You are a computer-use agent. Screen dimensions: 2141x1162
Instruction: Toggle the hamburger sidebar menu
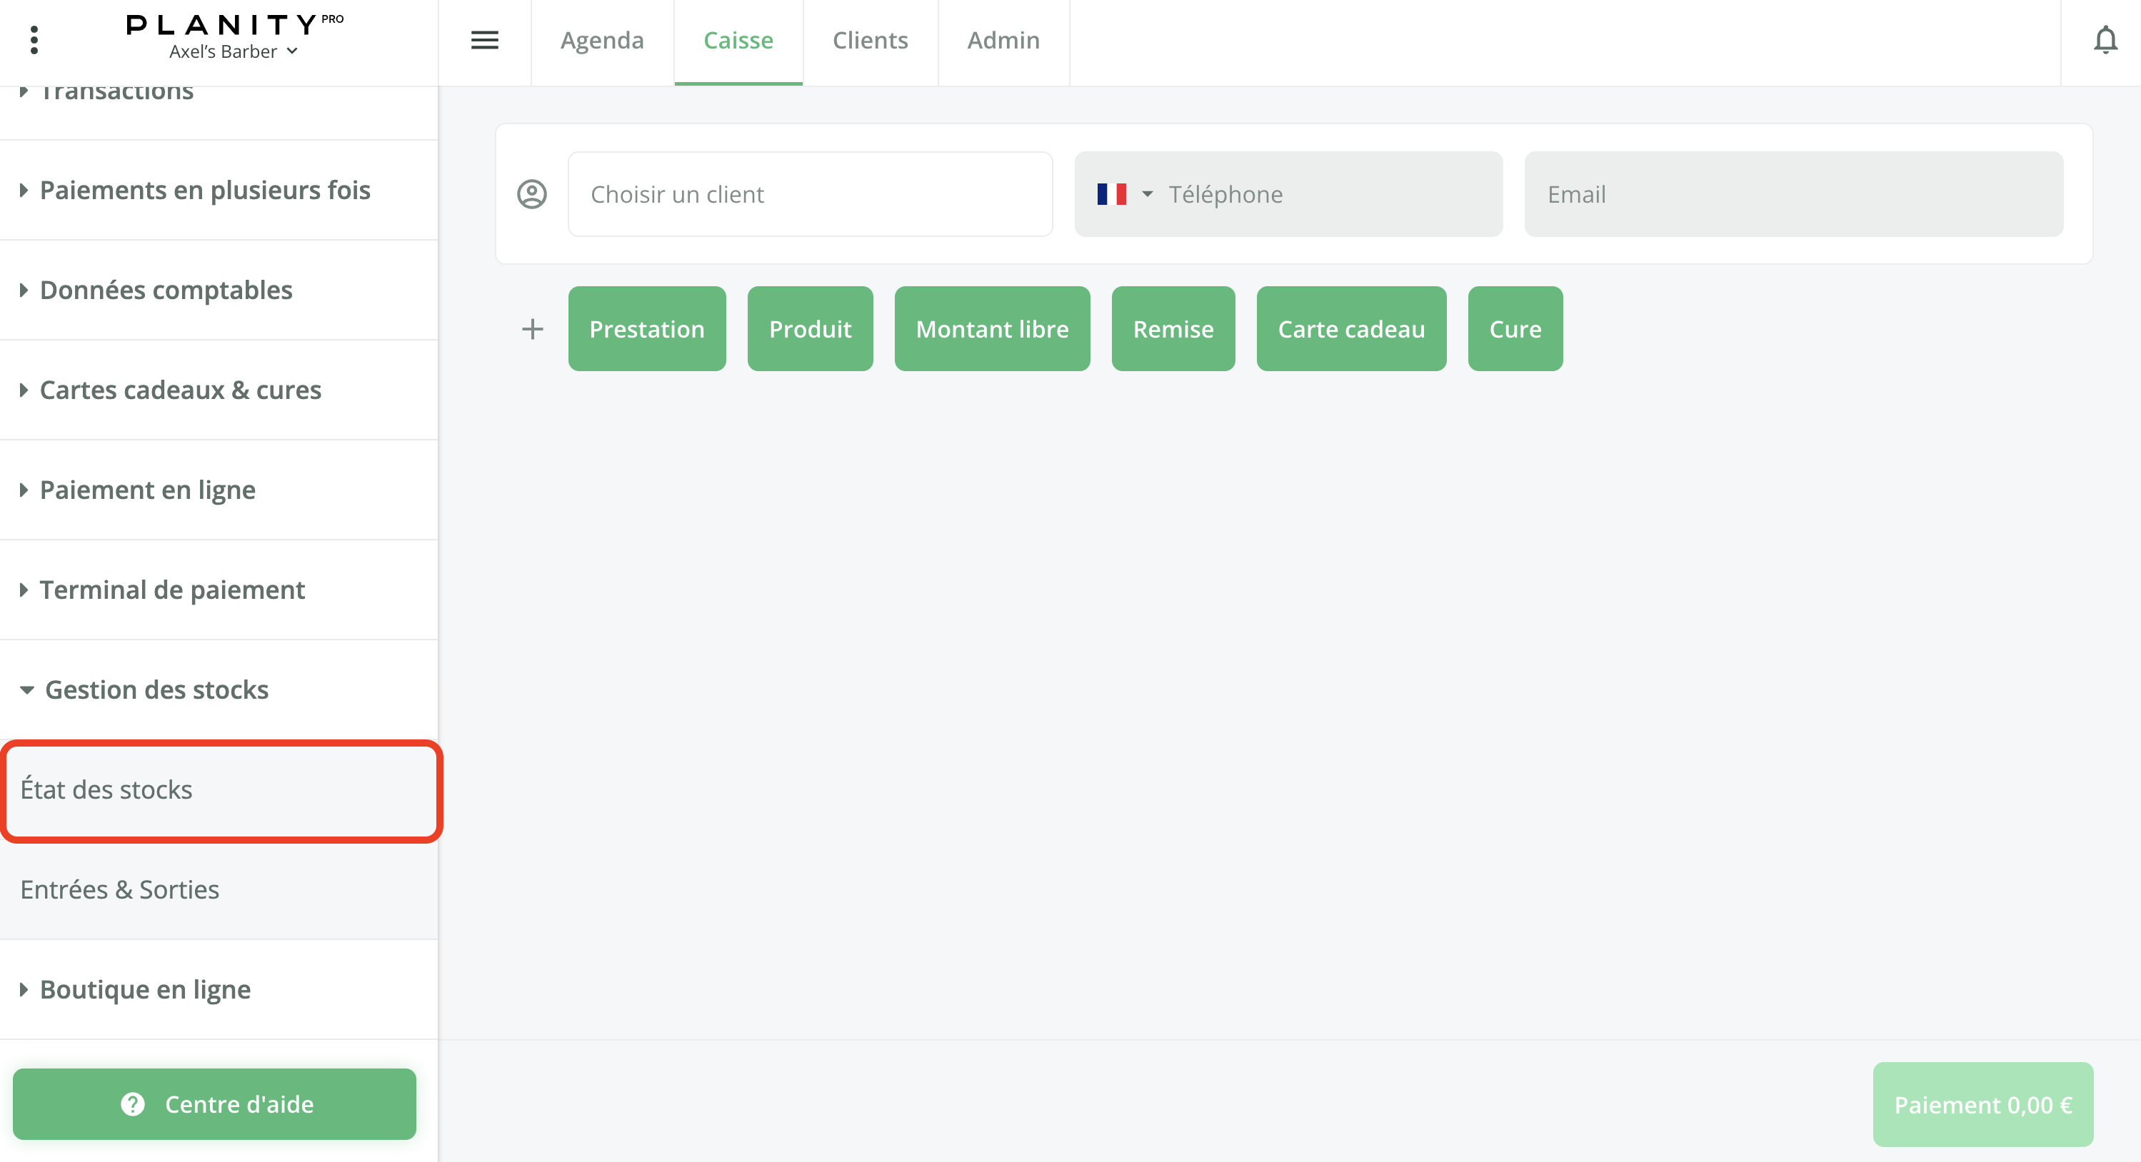point(485,40)
